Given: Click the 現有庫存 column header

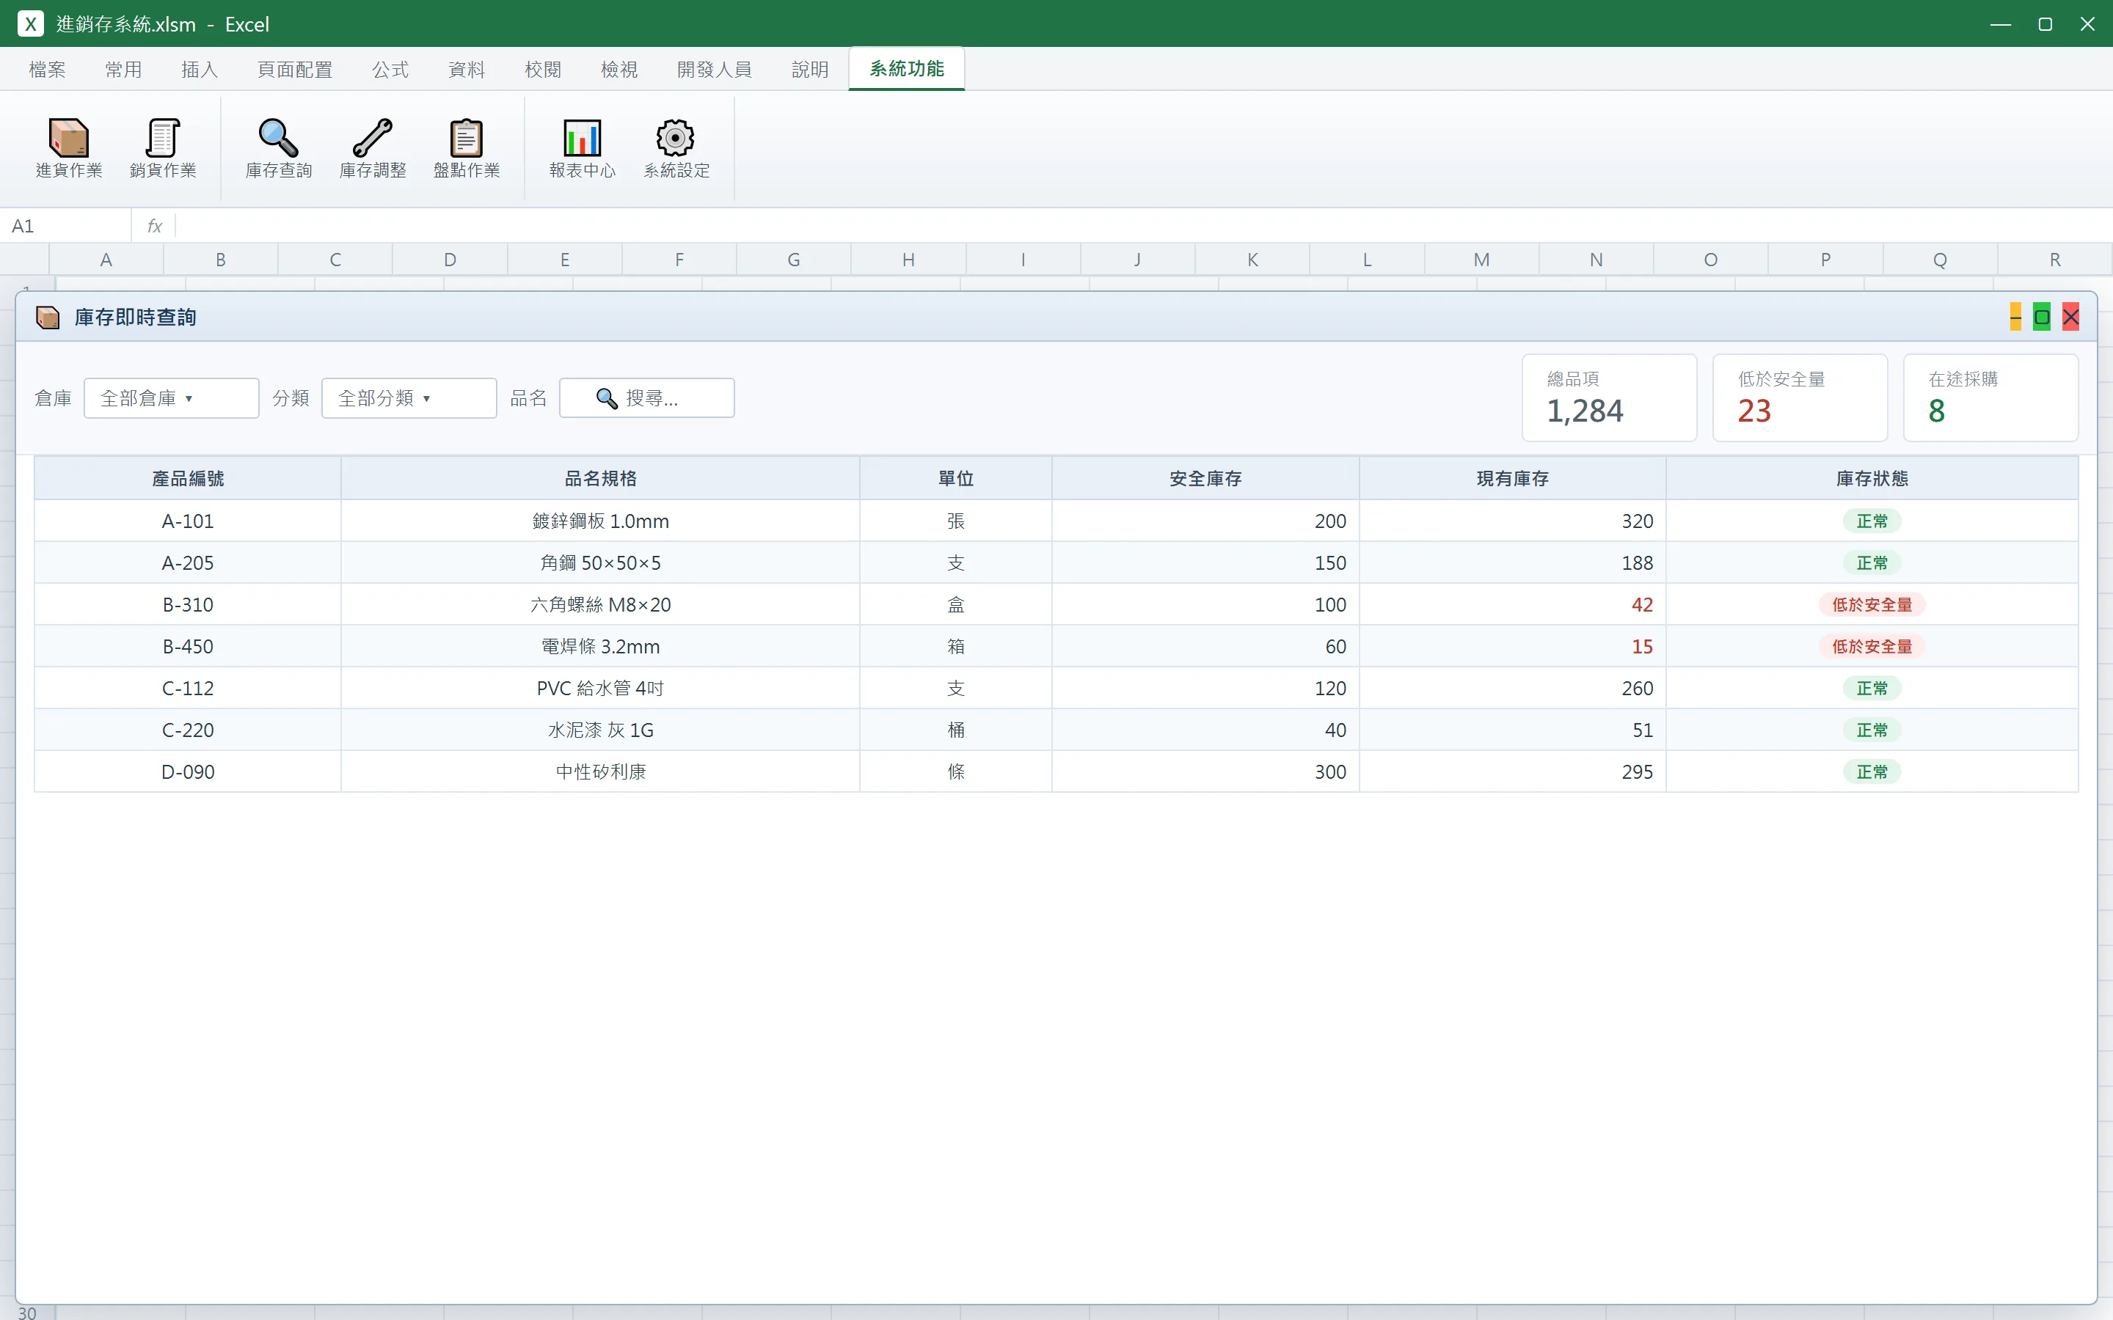Looking at the screenshot, I should click(x=1513, y=478).
